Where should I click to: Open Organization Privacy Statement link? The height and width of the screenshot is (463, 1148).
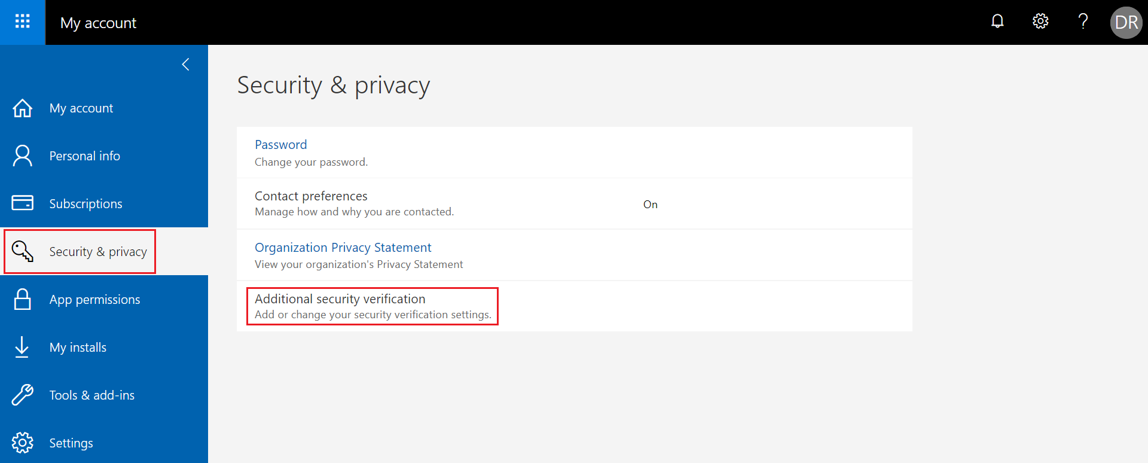pyautogui.click(x=343, y=248)
